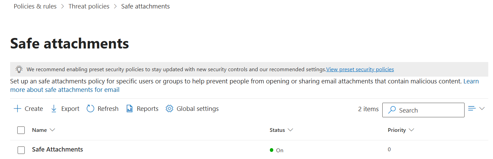Check the Safe Attachments policy row checkbox

[21, 150]
